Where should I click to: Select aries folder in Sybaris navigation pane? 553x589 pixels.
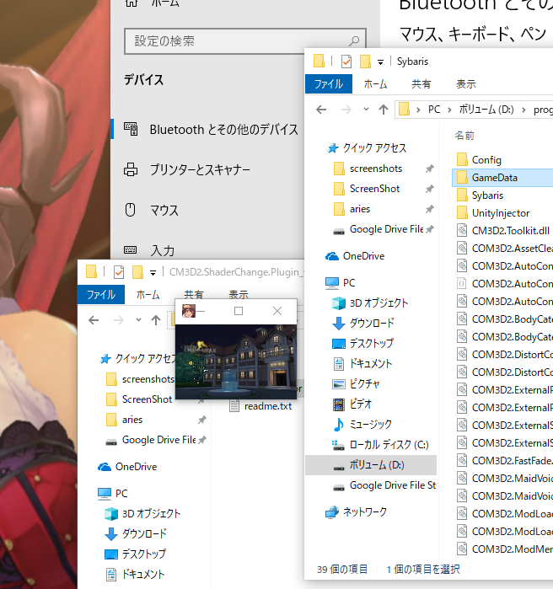coord(359,209)
